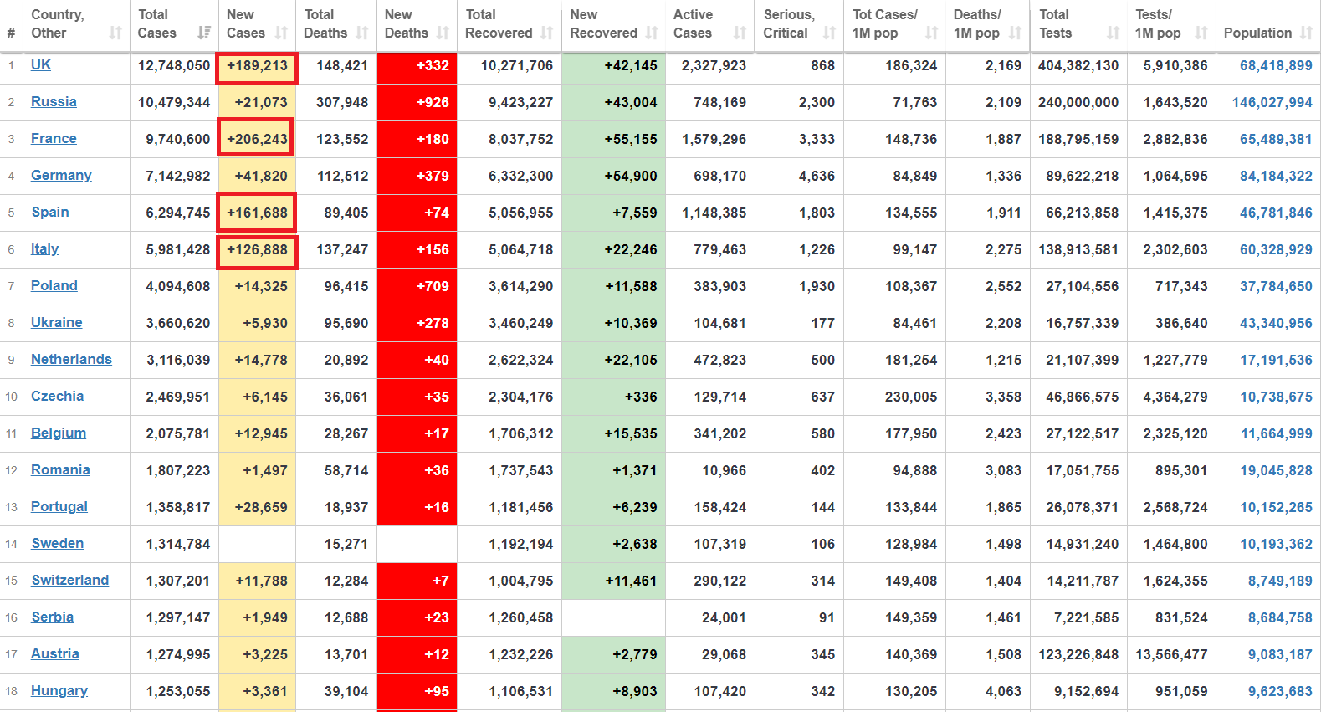The width and height of the screenshot is (1321, 712).
Task: Sort by Active Cases arrow icon
Action: (740, 33)
